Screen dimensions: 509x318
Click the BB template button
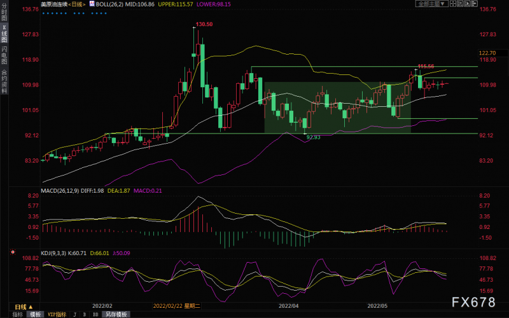pos(95,314)
